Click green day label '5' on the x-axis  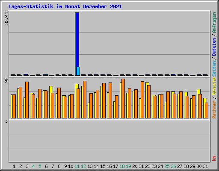click(40, 166)
